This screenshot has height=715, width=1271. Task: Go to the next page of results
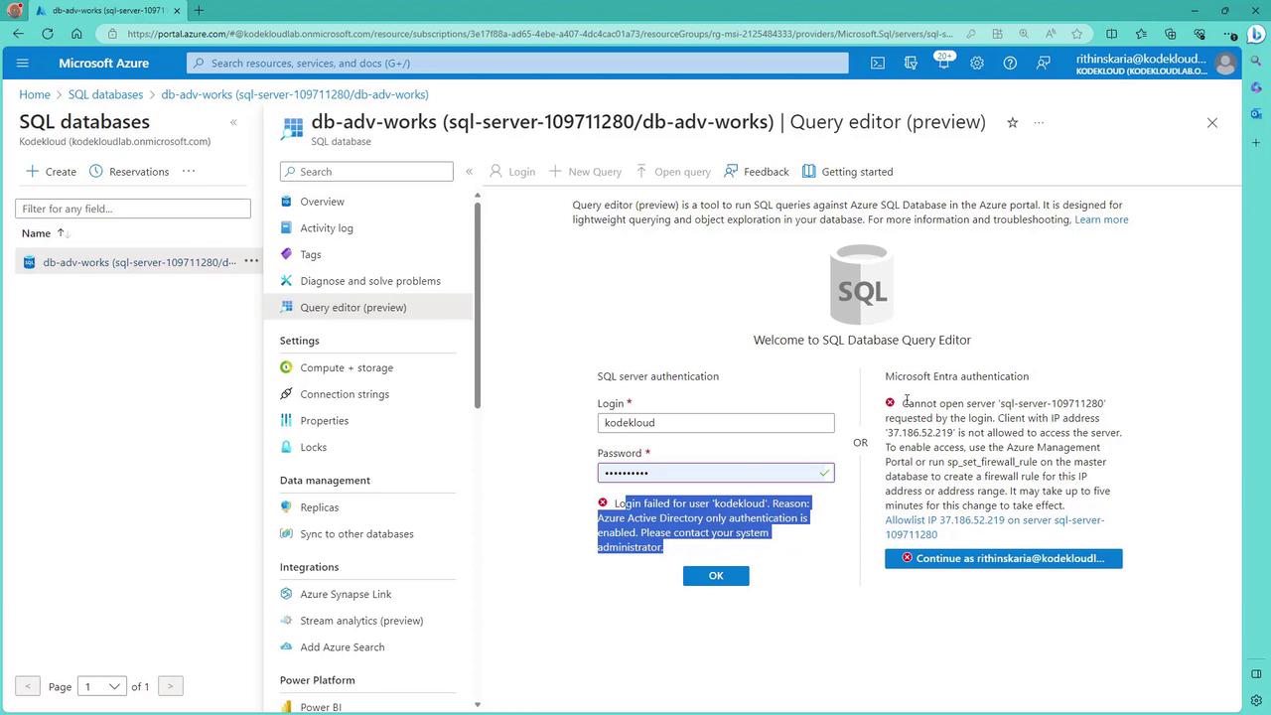tap(171, 686)
